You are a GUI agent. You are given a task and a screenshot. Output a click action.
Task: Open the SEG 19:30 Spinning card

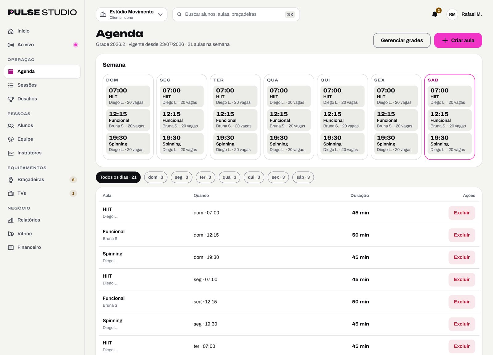(181, 144)
